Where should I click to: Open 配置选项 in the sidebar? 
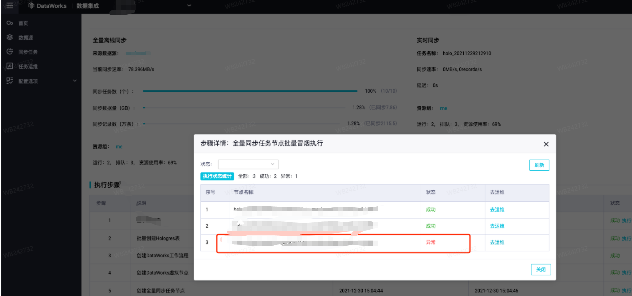[x=28, y=81]
